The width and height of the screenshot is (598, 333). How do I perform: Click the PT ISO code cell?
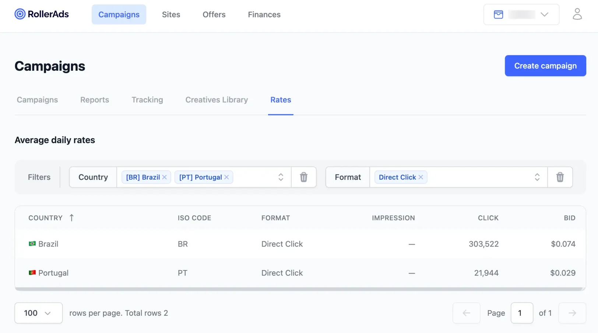(x=182, y=273)
